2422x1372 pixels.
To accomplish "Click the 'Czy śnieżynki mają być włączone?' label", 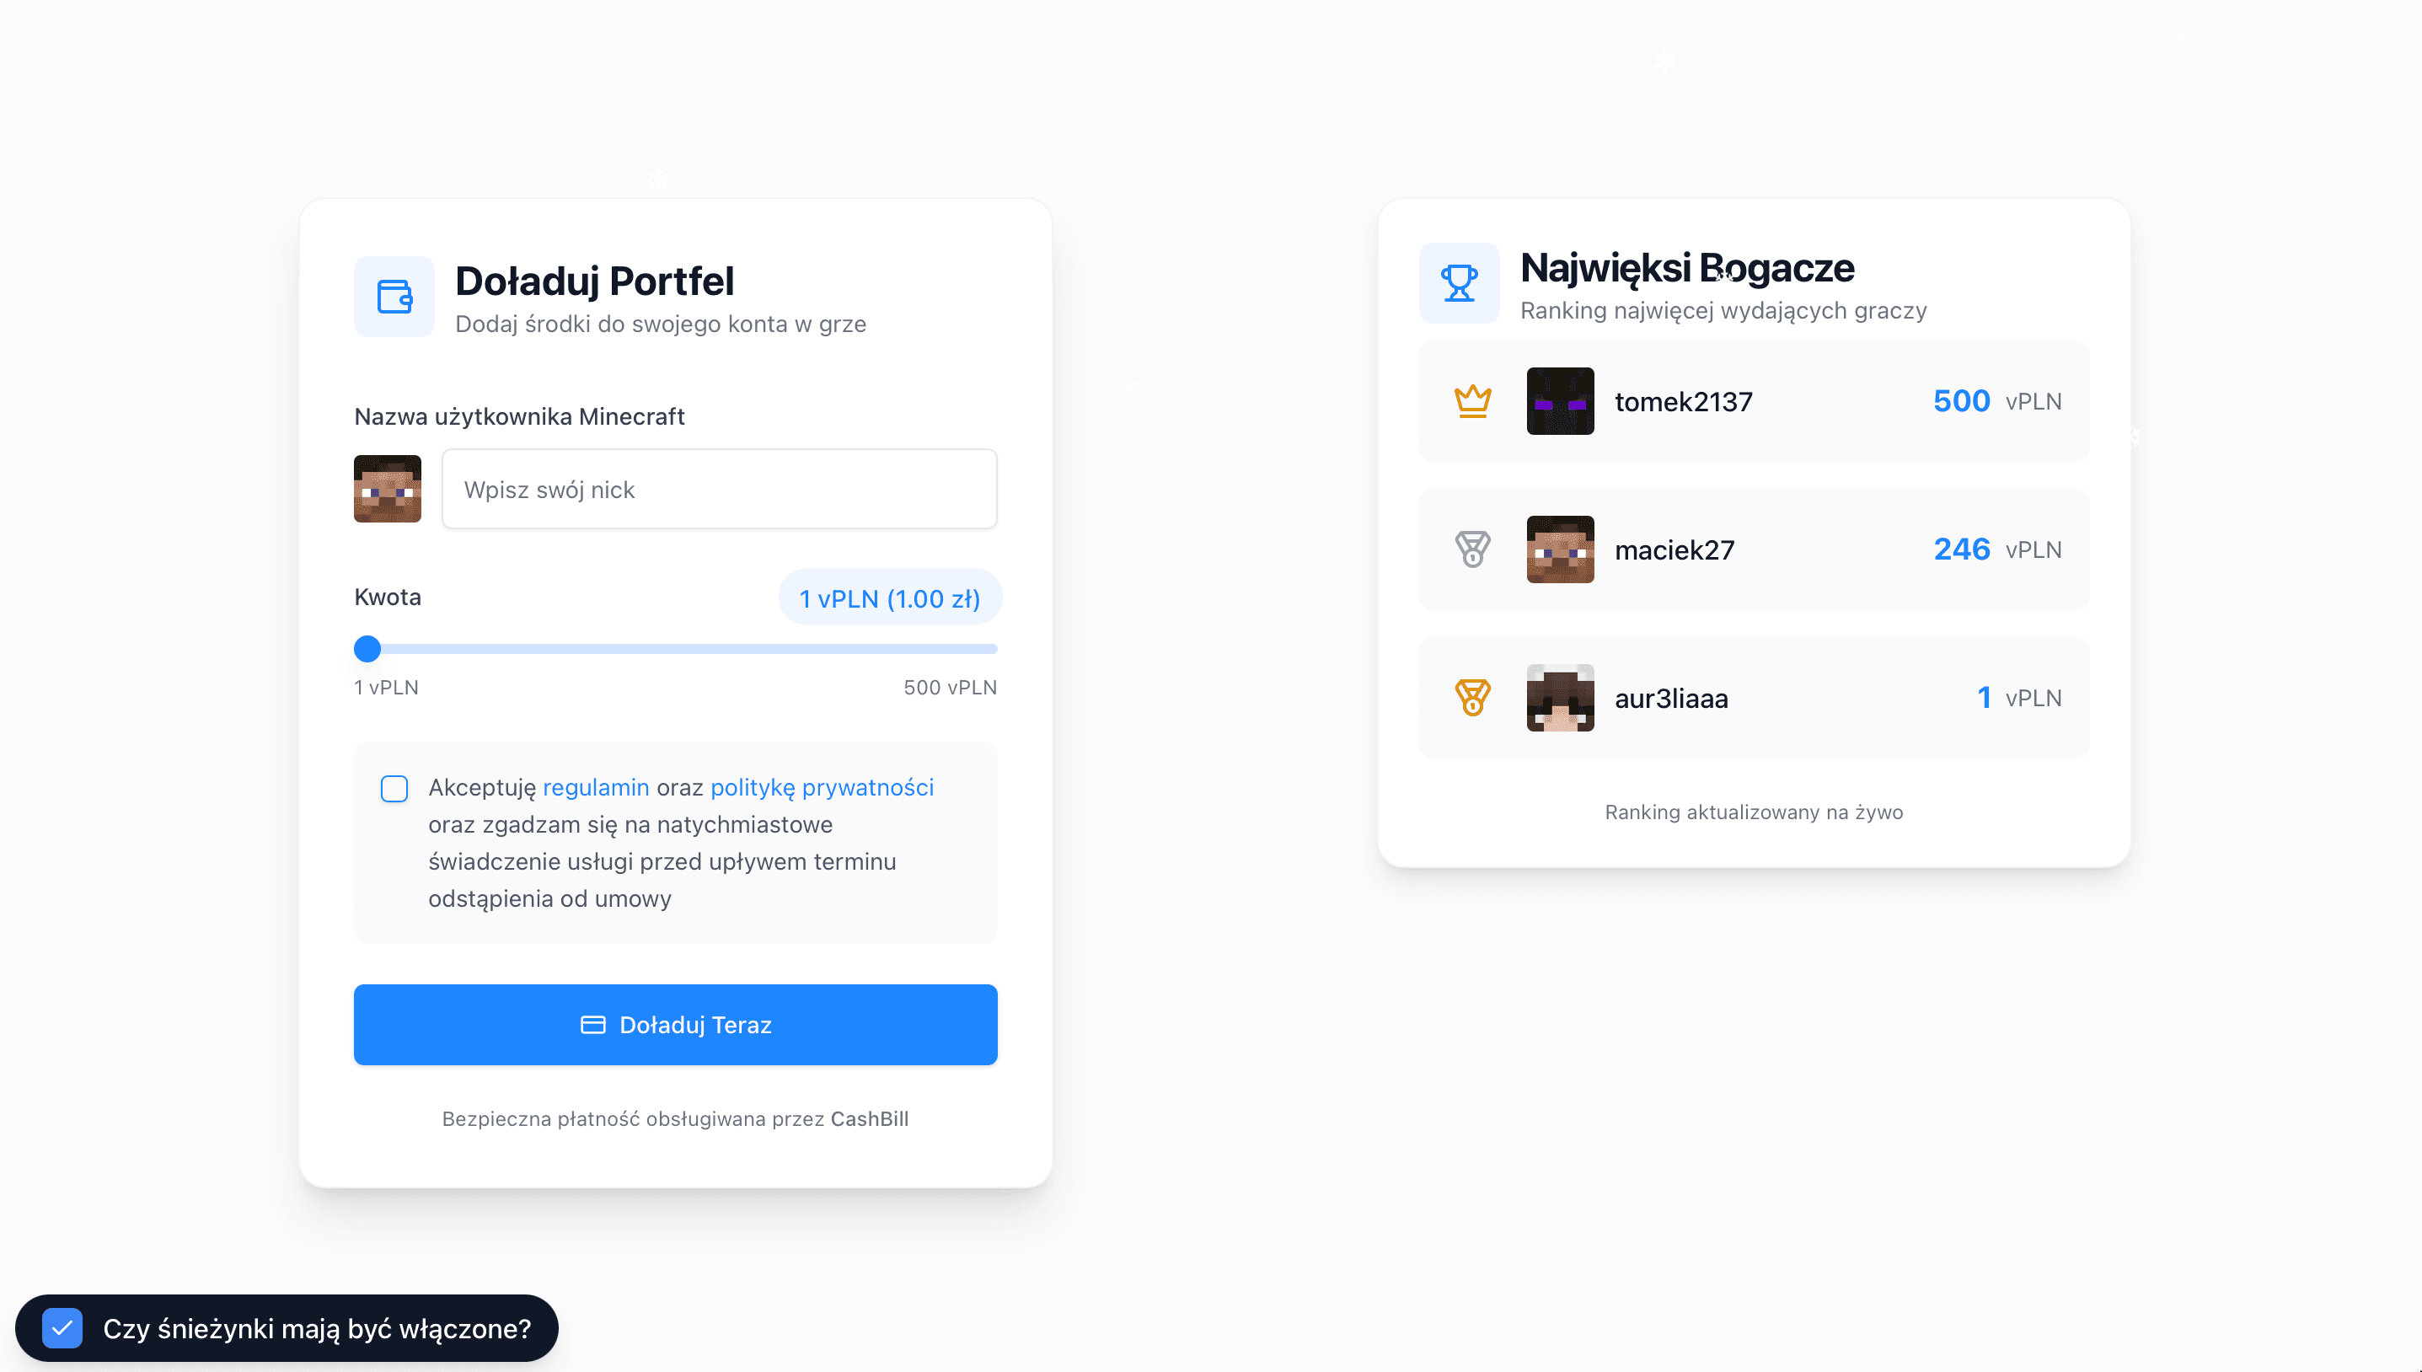I will click(318, 1329).
